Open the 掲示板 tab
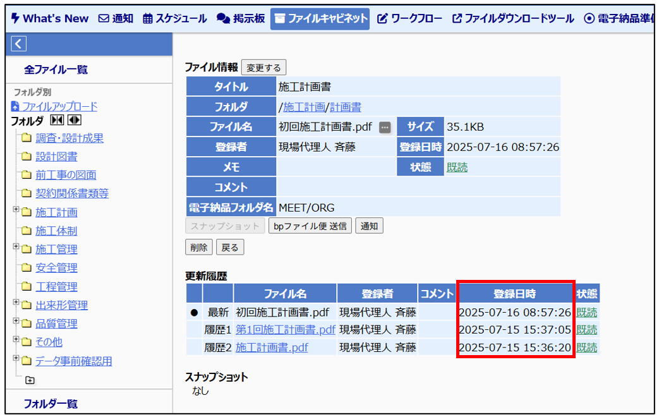 point(241,18)
